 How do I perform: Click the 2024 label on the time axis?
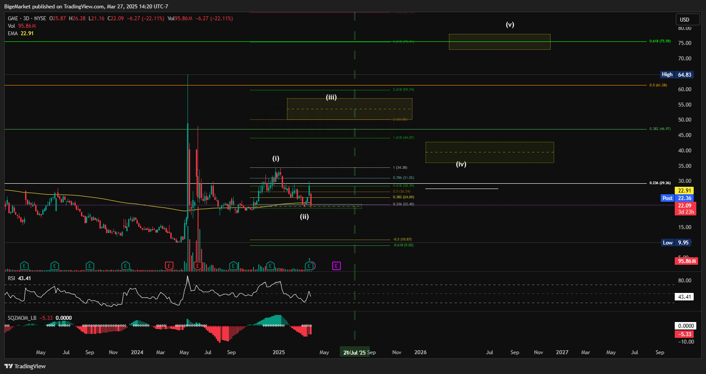[137, 352]
